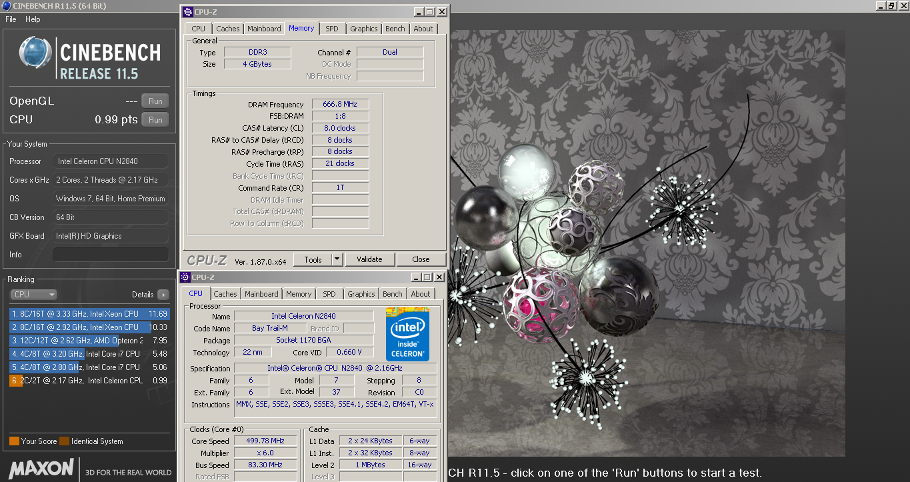Click the Cycle Time value 21 clocks
Image resolution: width=910 pixels, height=482 pixels.
(340, 163)
